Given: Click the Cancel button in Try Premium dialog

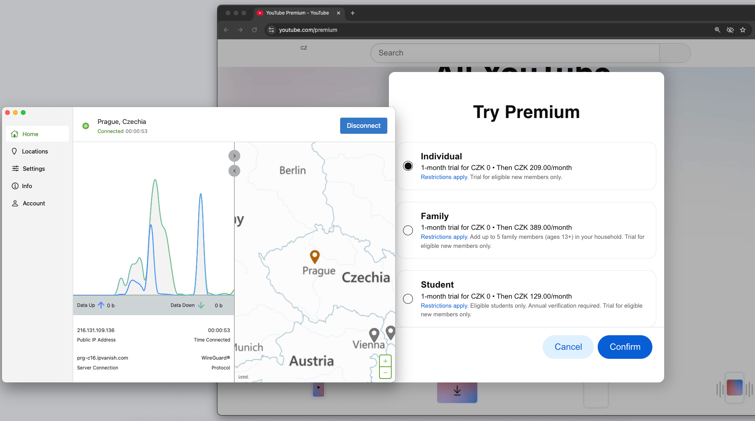Looking at the screenshot, I should coord(568,347).
